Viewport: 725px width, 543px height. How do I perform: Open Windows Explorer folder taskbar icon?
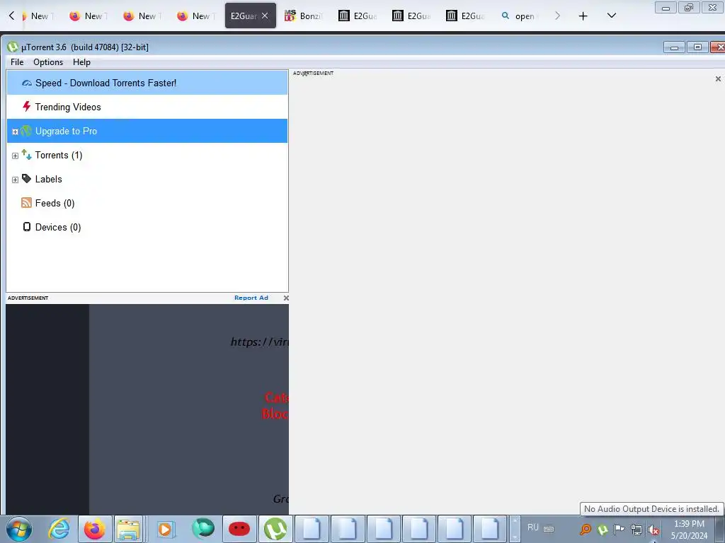point(128,529)
